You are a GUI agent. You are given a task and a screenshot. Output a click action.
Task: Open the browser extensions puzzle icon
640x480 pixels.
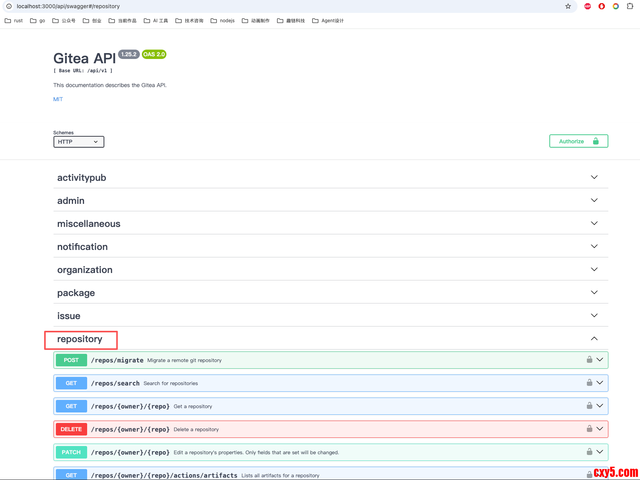tap(630, 6)
